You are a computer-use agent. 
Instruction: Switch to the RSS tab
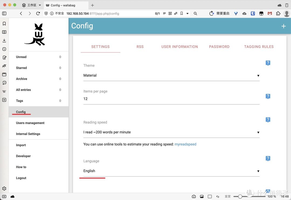pos(140,47)
